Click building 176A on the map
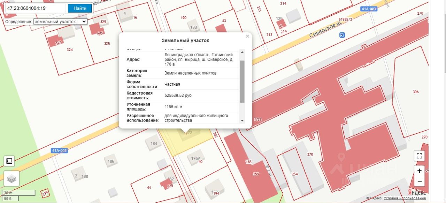The image size is (446, 203). (195, 158)
